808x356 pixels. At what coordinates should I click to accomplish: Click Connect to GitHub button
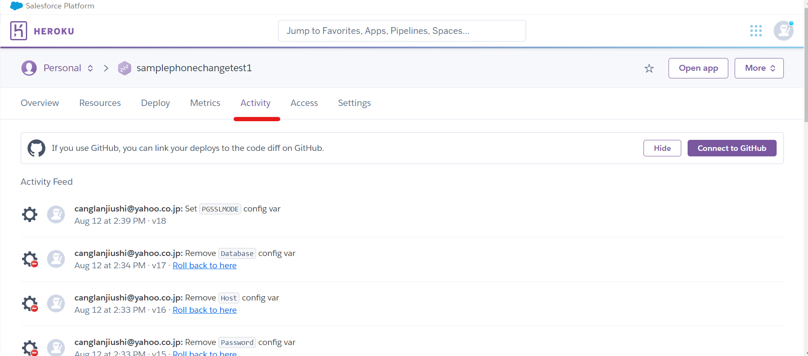(x=732, y=148)
